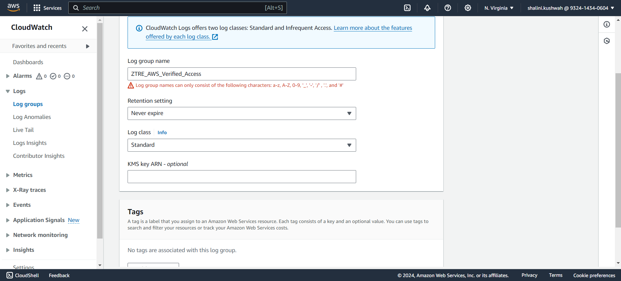Open the help question mark menu
The height and width of the screenshot is (281, 621).
[448, 8]
